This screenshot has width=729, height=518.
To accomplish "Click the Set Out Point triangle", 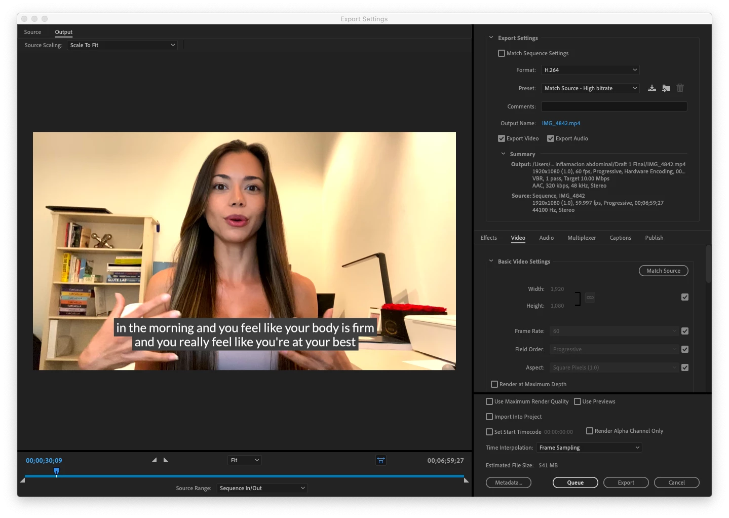I will pyautogui.click(x=166, y=460).
